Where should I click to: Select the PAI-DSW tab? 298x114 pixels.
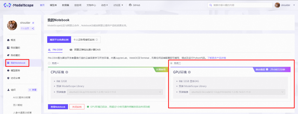55,50
